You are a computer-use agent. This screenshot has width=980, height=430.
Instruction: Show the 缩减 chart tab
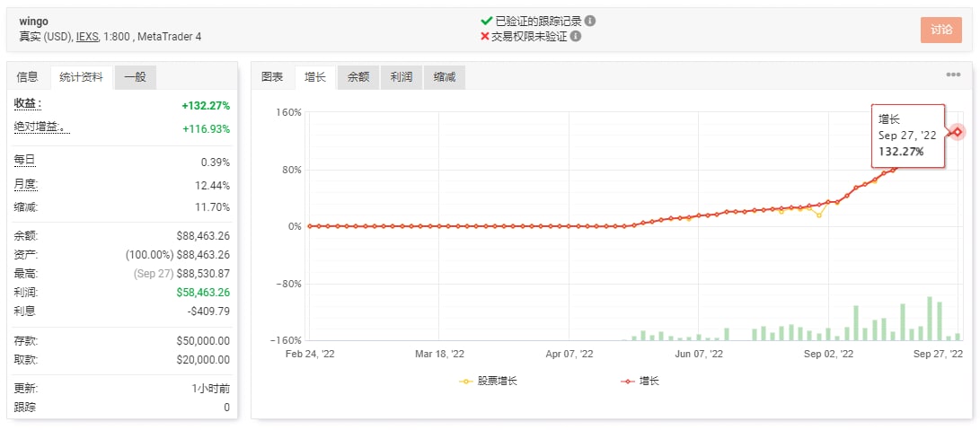pyautogui.click(x=445, y=77)
